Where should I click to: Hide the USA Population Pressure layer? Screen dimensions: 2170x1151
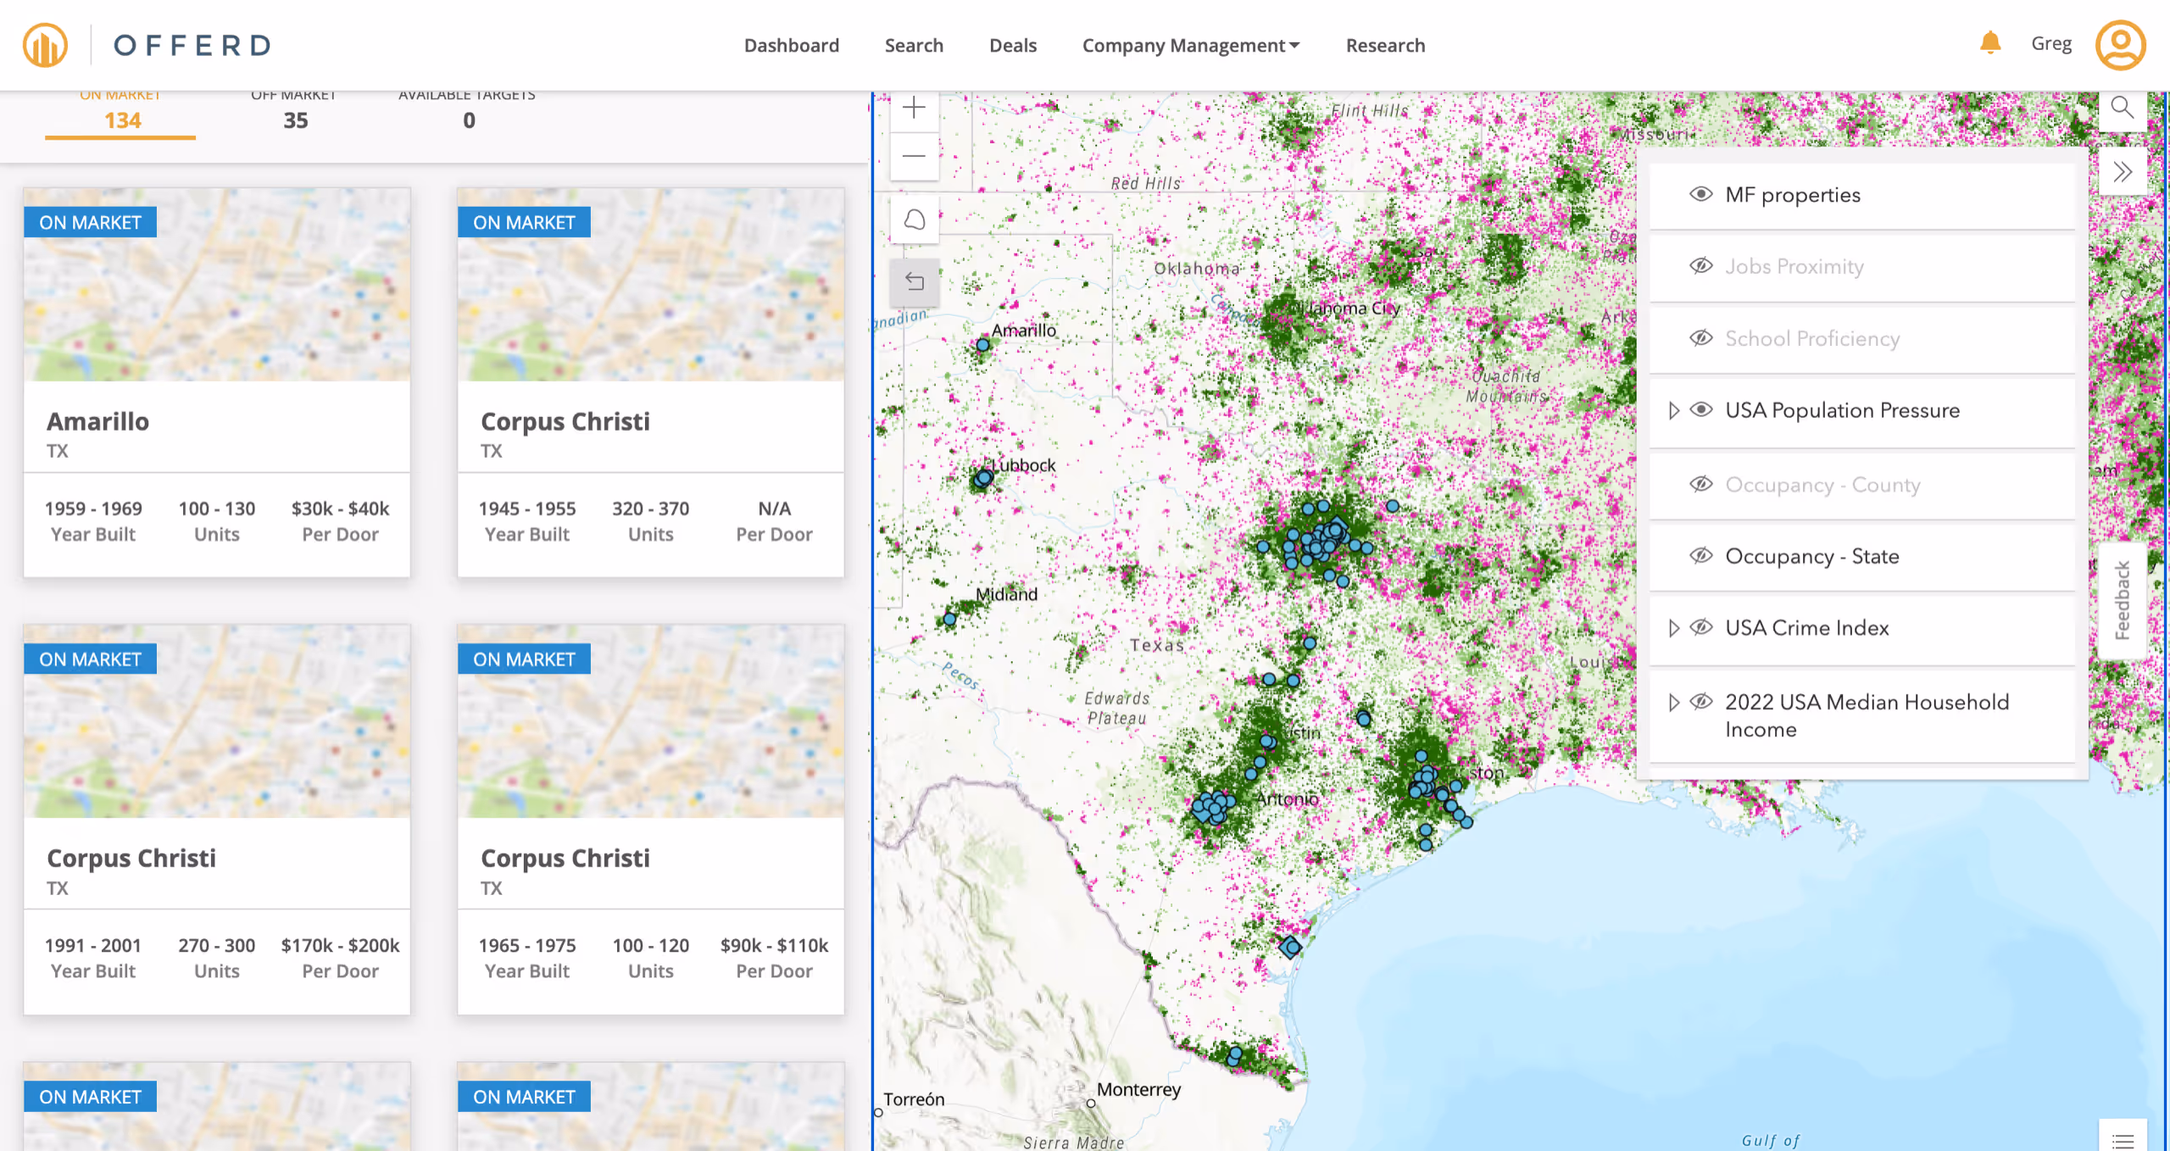(1700, 410)
